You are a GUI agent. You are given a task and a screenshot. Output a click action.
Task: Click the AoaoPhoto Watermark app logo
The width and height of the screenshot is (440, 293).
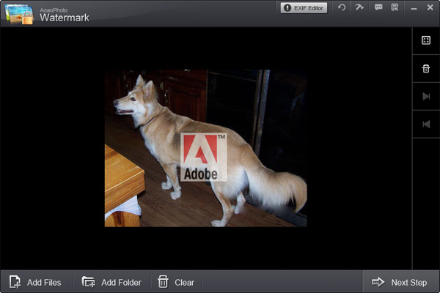(19, 14)
